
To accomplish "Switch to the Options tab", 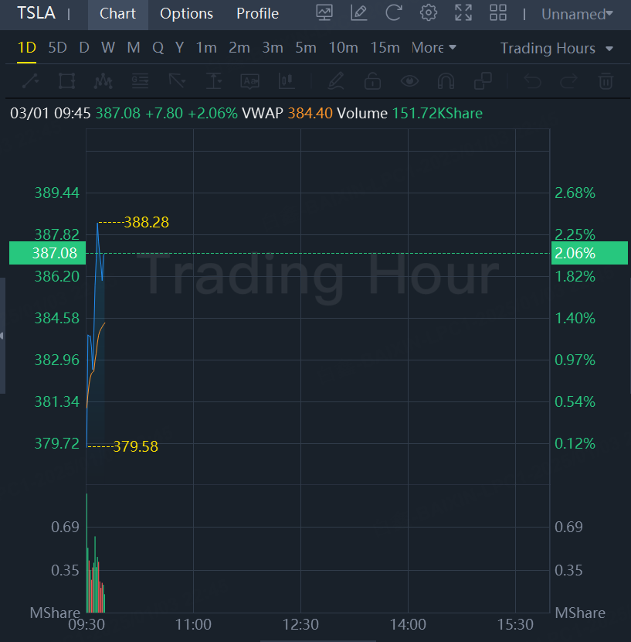I will 186,14.
